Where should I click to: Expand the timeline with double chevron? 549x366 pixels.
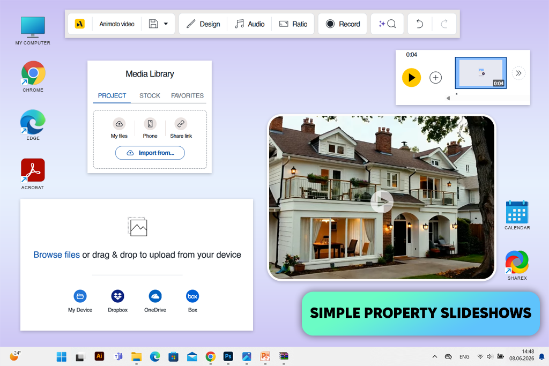pyautogui.click(x=518, y=73)
